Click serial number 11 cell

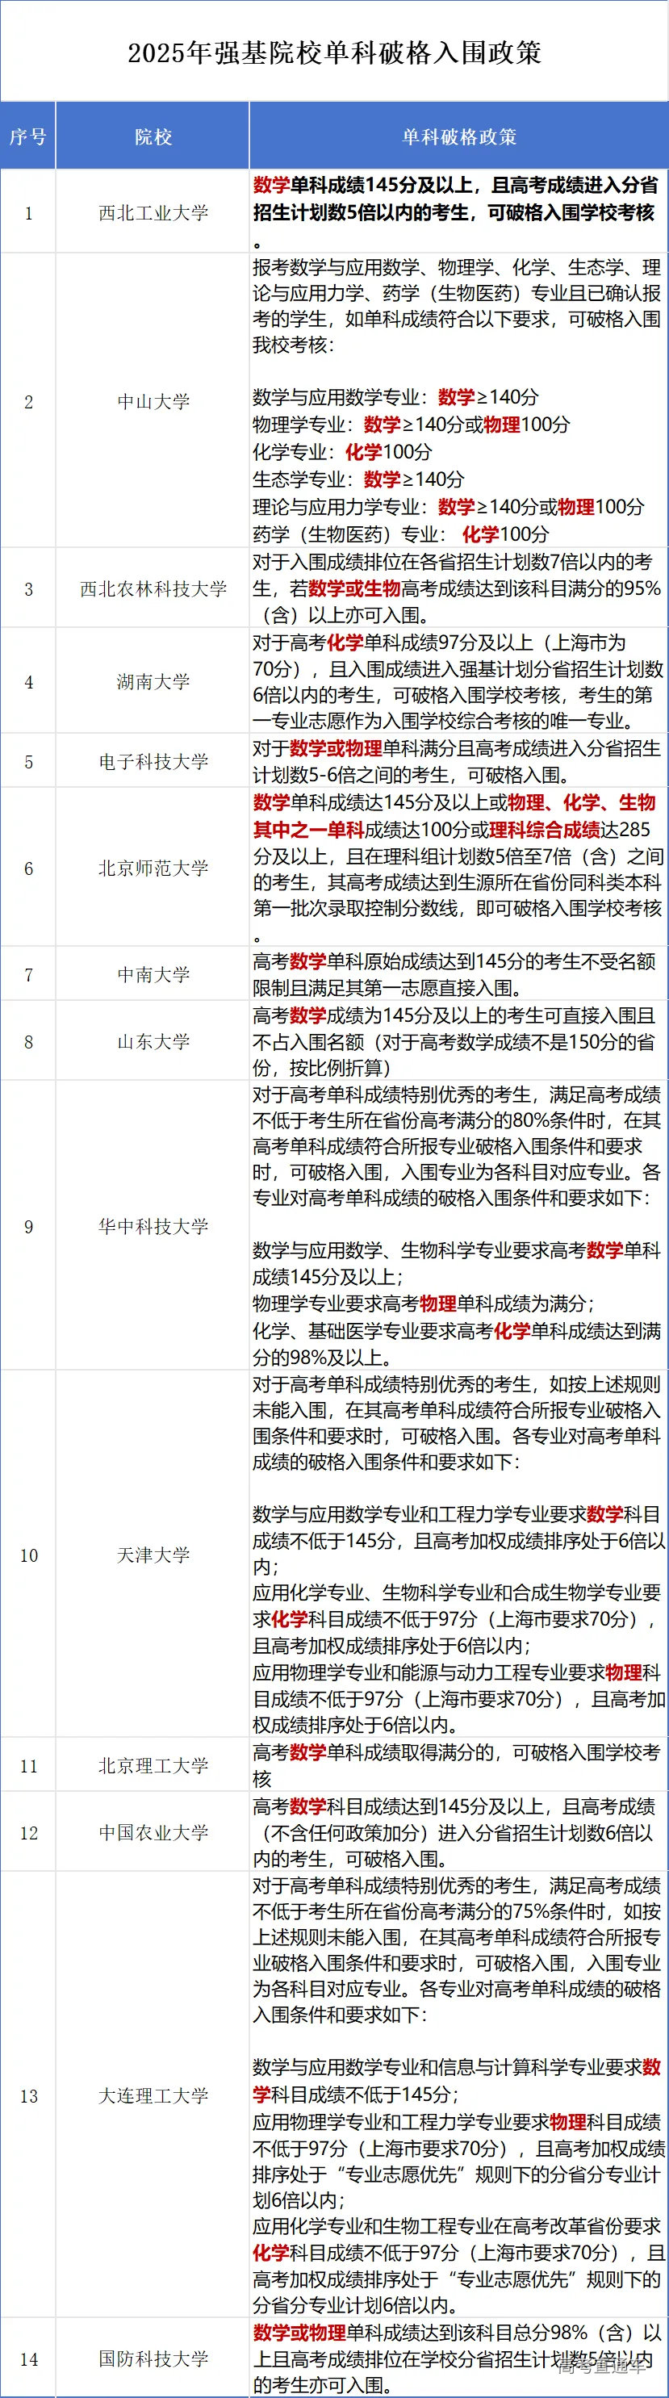pyautogui.click(x=28, y=1766)
